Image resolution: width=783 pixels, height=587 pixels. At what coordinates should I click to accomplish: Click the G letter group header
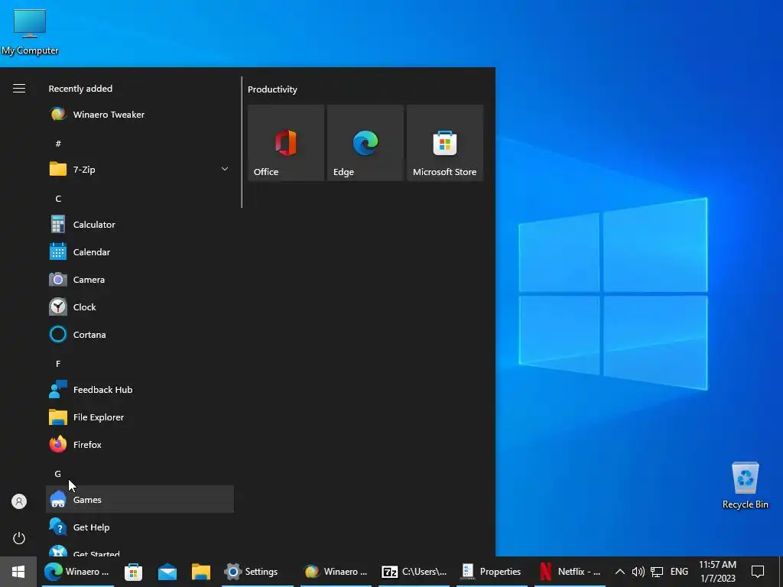(x=58, y=474)
